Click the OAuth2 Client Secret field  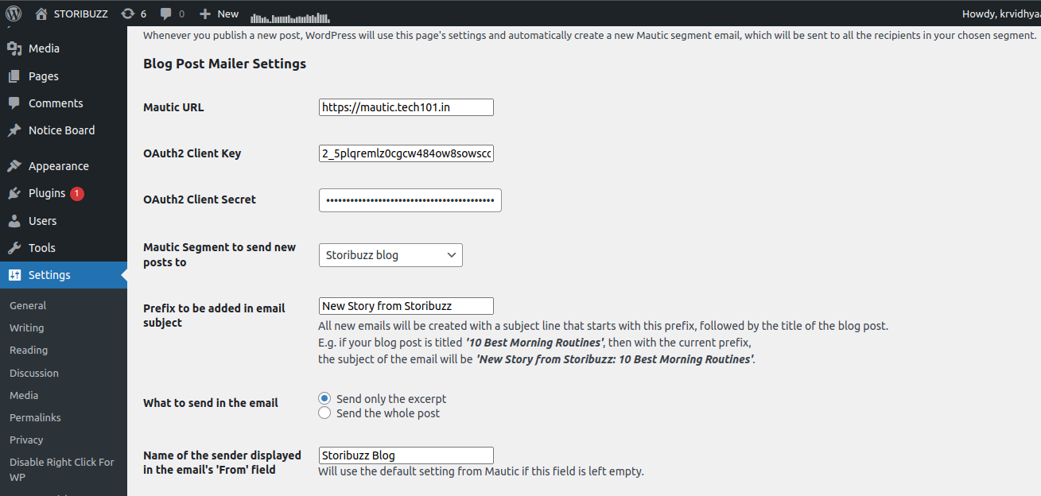(410, 200)
